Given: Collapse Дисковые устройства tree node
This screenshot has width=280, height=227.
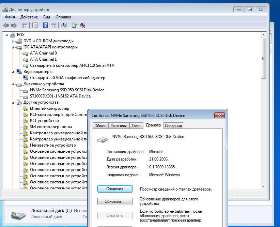Looking at the screenshot, I should tap(13, 84).
